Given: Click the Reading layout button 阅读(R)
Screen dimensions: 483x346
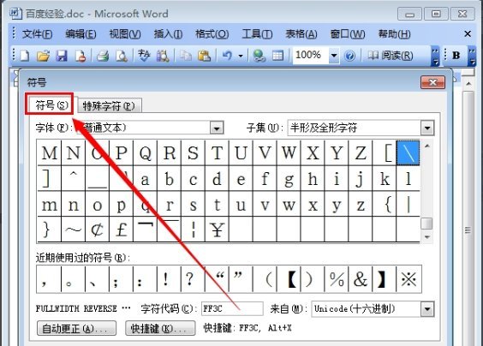Looking at the screenshot, I should point(391,56).
